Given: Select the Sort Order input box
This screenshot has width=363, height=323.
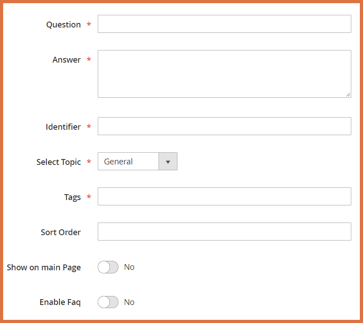Looking at the screenshot, I should [224, 232].
